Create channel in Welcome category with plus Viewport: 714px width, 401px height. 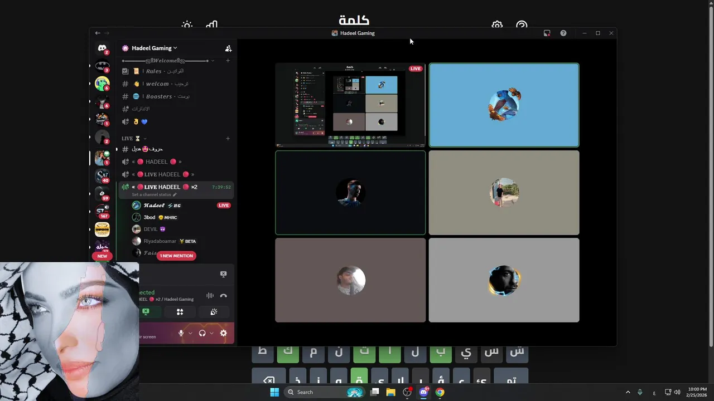click(228, 60)
